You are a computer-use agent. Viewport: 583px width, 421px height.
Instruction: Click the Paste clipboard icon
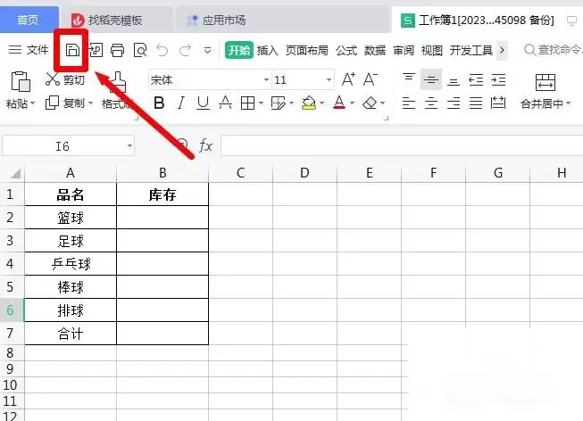(x=21, y=81)
